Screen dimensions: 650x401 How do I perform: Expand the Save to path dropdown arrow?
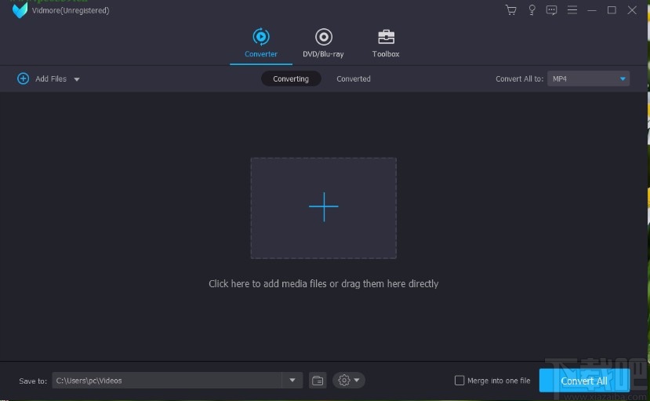tap(292, 381)
